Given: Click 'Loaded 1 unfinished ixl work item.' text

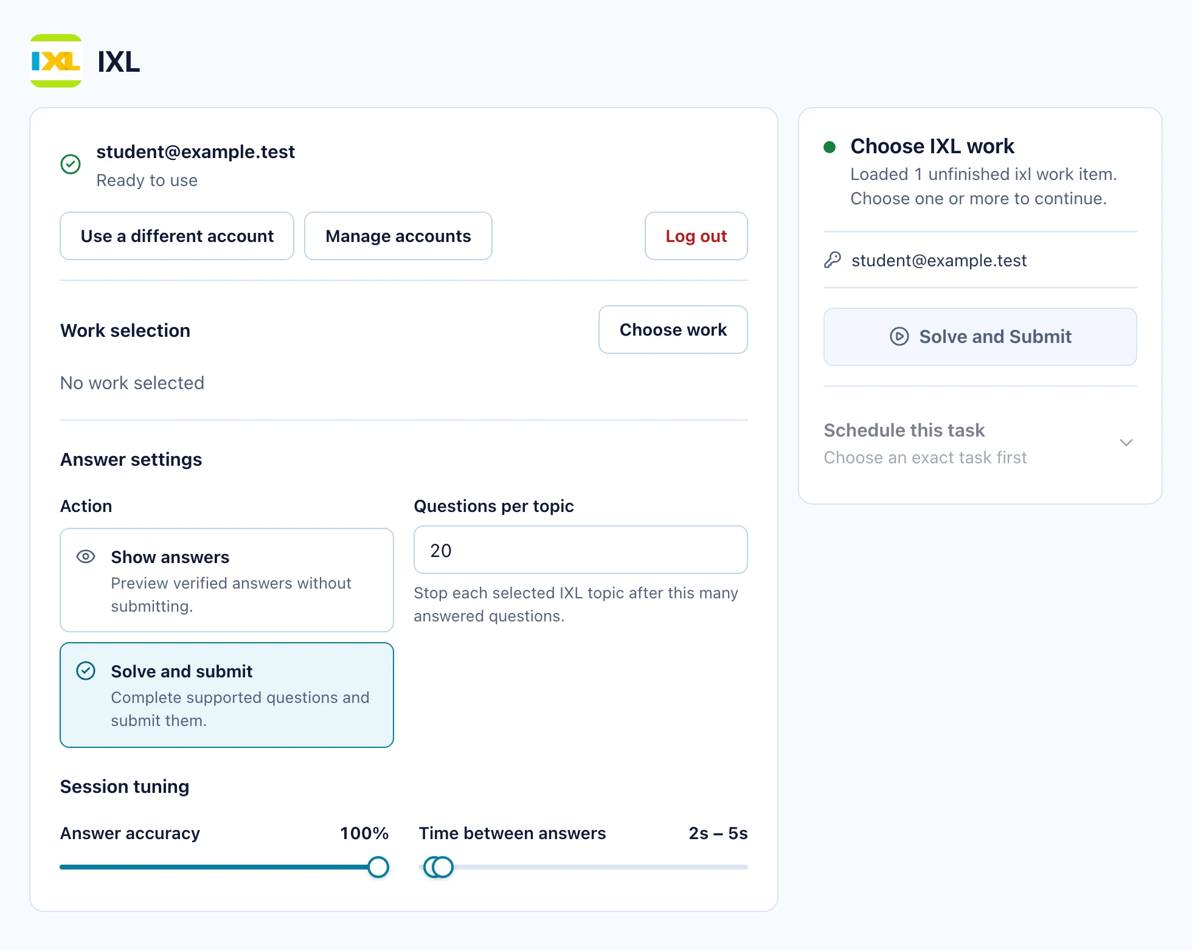Looking at the screenshot, I should [983, 175].
